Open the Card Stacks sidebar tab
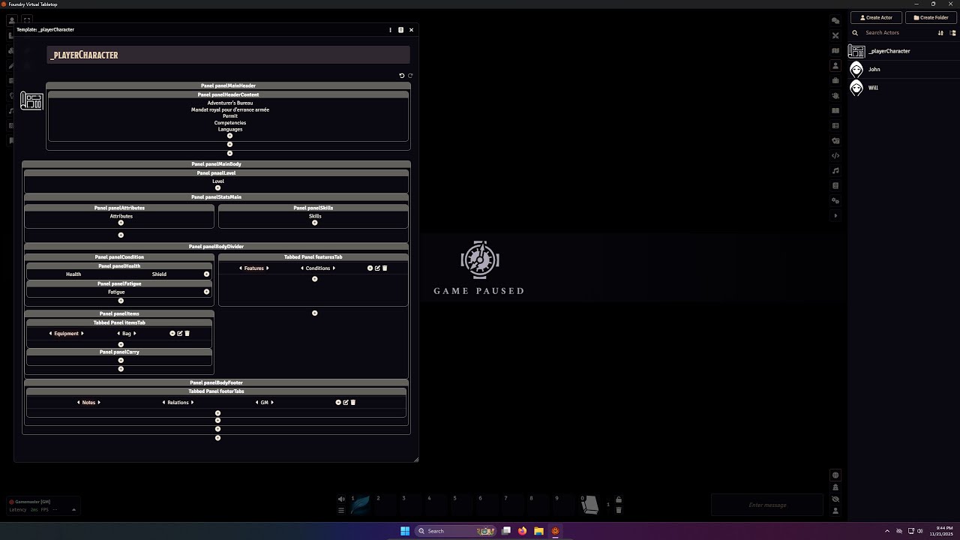 pyautogui.click(x=835, y=140)
